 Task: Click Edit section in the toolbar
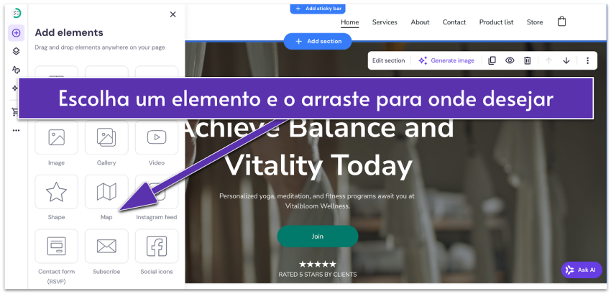388,60
